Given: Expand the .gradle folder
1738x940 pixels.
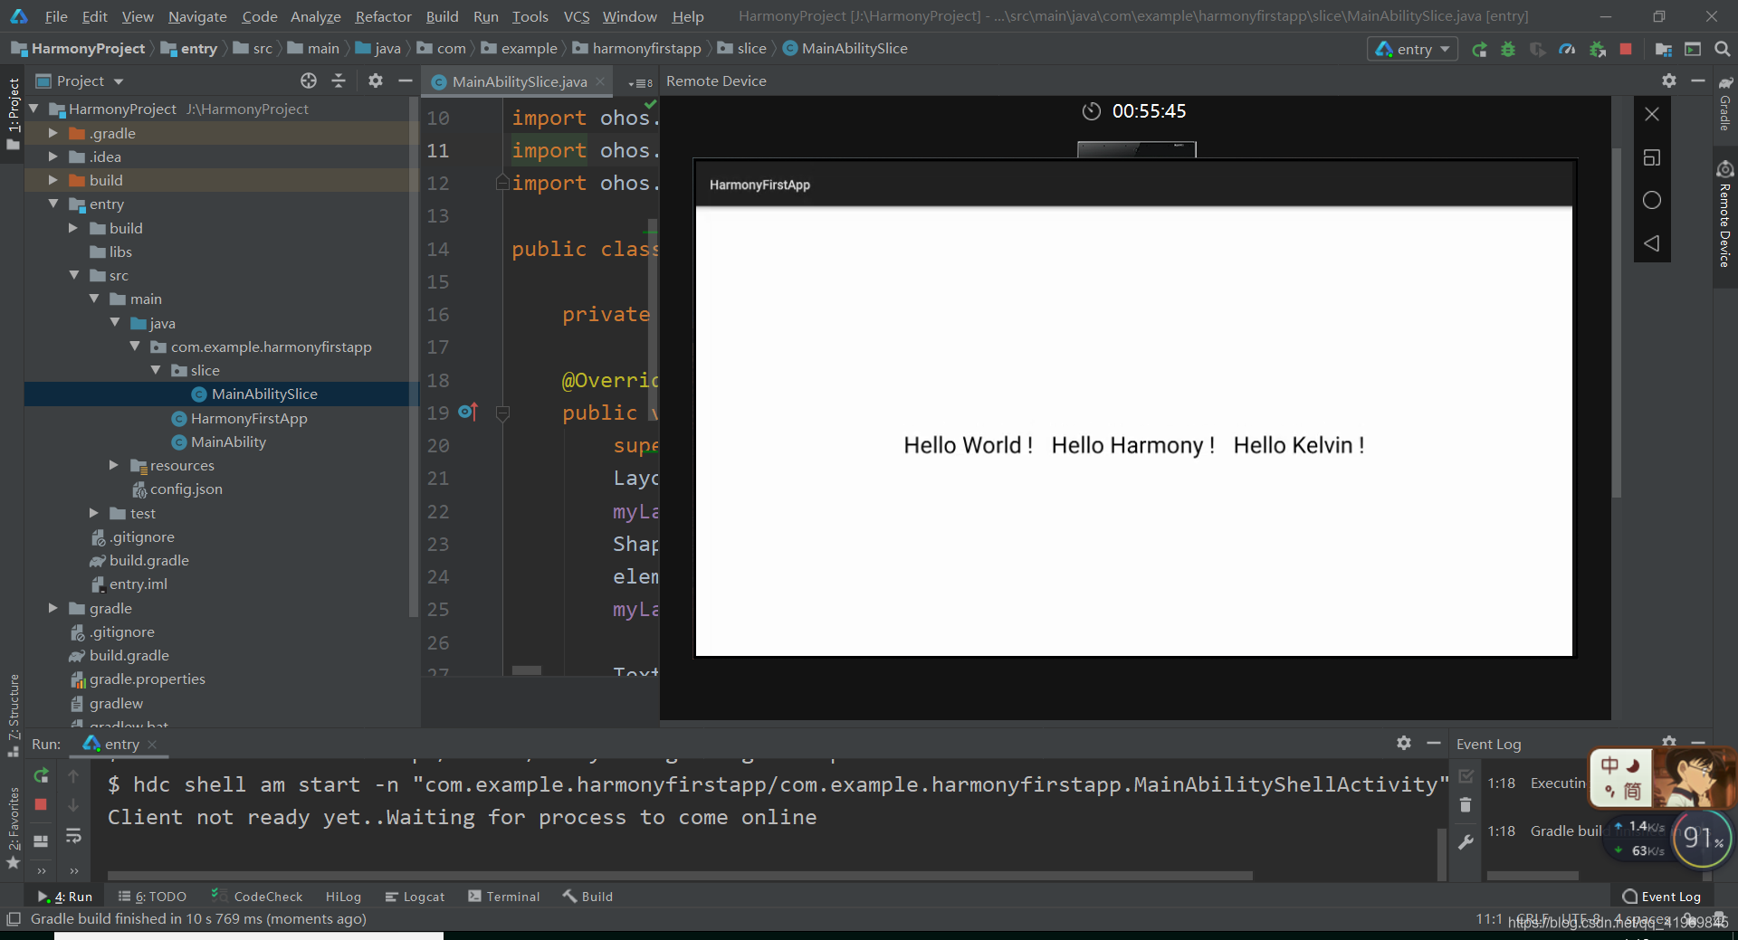Looking at the screenshot, I should pyautogui.click(x=53, y=133).
